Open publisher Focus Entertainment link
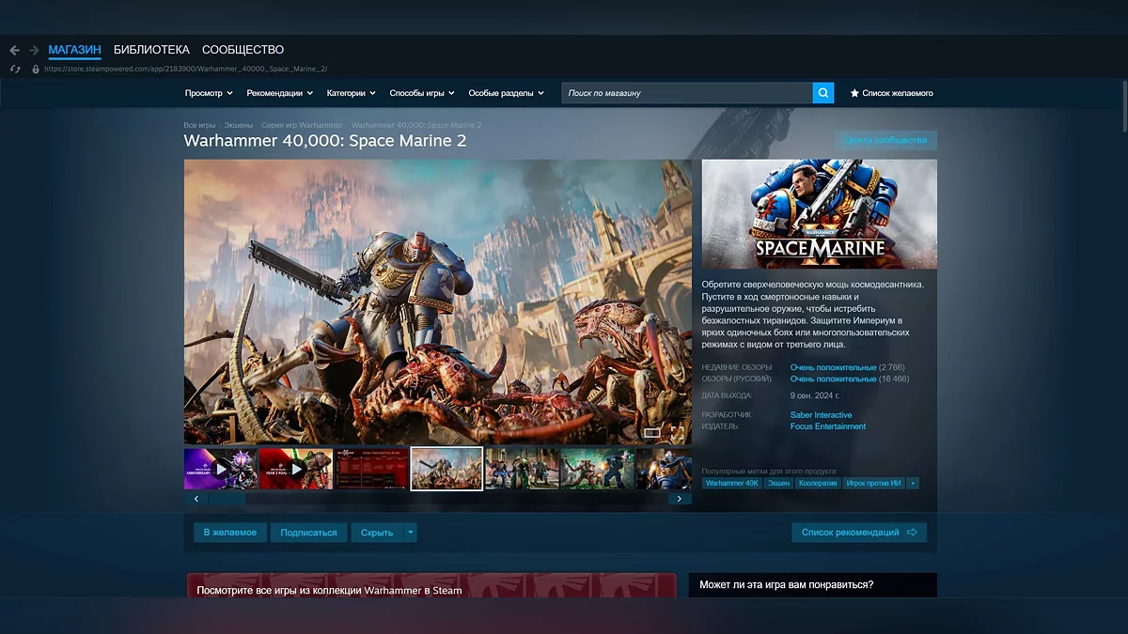 (828, 426)
